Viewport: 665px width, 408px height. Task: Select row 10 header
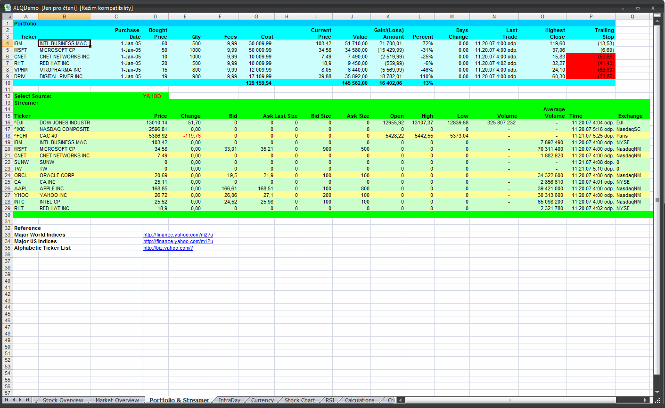pos(8,83)
